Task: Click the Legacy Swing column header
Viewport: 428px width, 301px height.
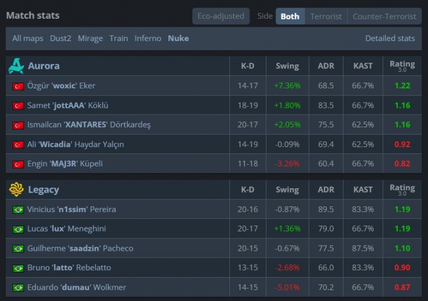Action: tap(287, 190)
